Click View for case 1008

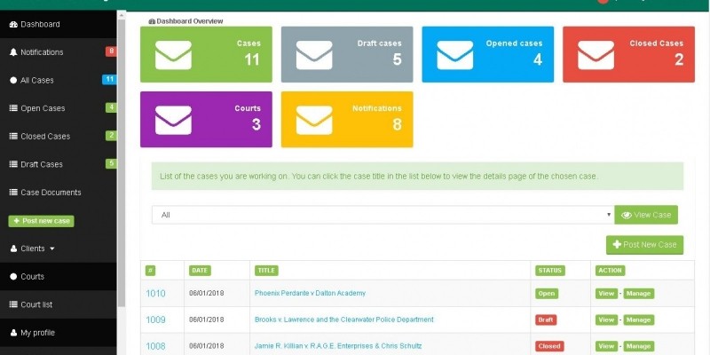tap(606, 346)
